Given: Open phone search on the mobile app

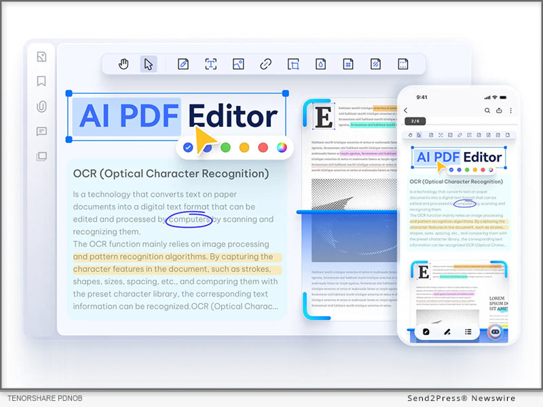Looking at the screenshot, I should [x=487, y=110].
